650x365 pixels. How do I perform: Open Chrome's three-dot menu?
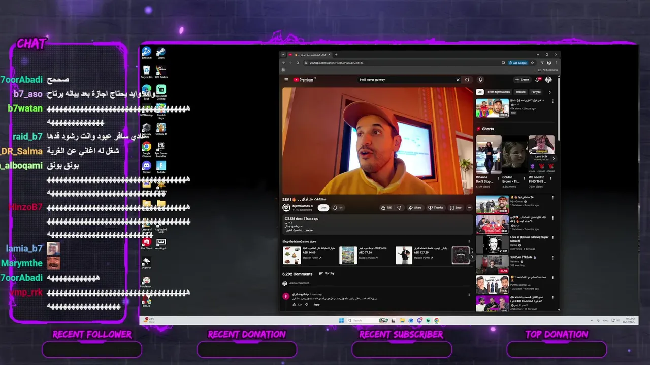click(556, 63)
